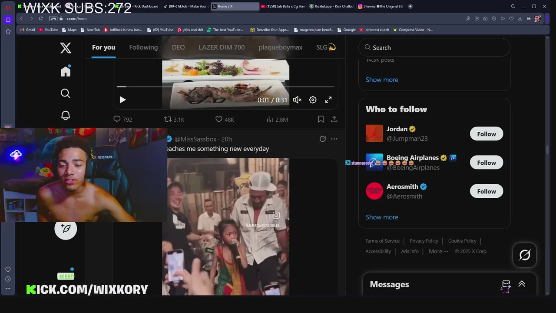Open Gmail bookmark
556x313 pixels.
(27, 30)
